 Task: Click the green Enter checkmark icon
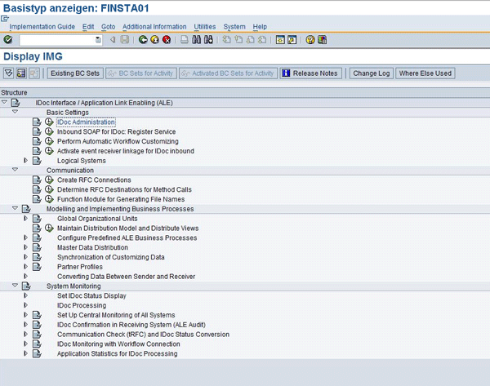tap(7, 39)
